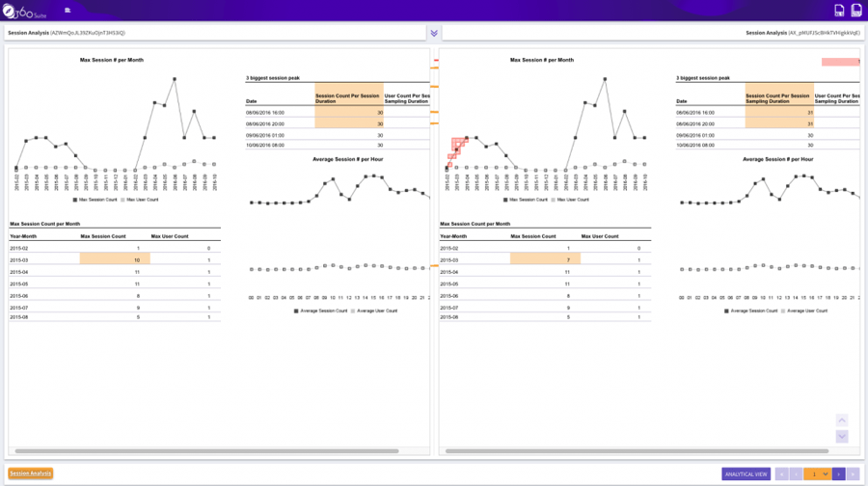Click Max User Count legend in the left chart
Screen dimensions: 868x486
click(x=140, y=200)
